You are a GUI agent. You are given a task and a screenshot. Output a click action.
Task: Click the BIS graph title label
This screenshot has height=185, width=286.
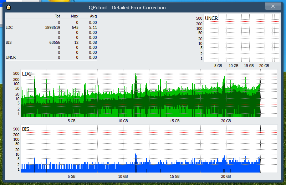click(x=26, y=129)
